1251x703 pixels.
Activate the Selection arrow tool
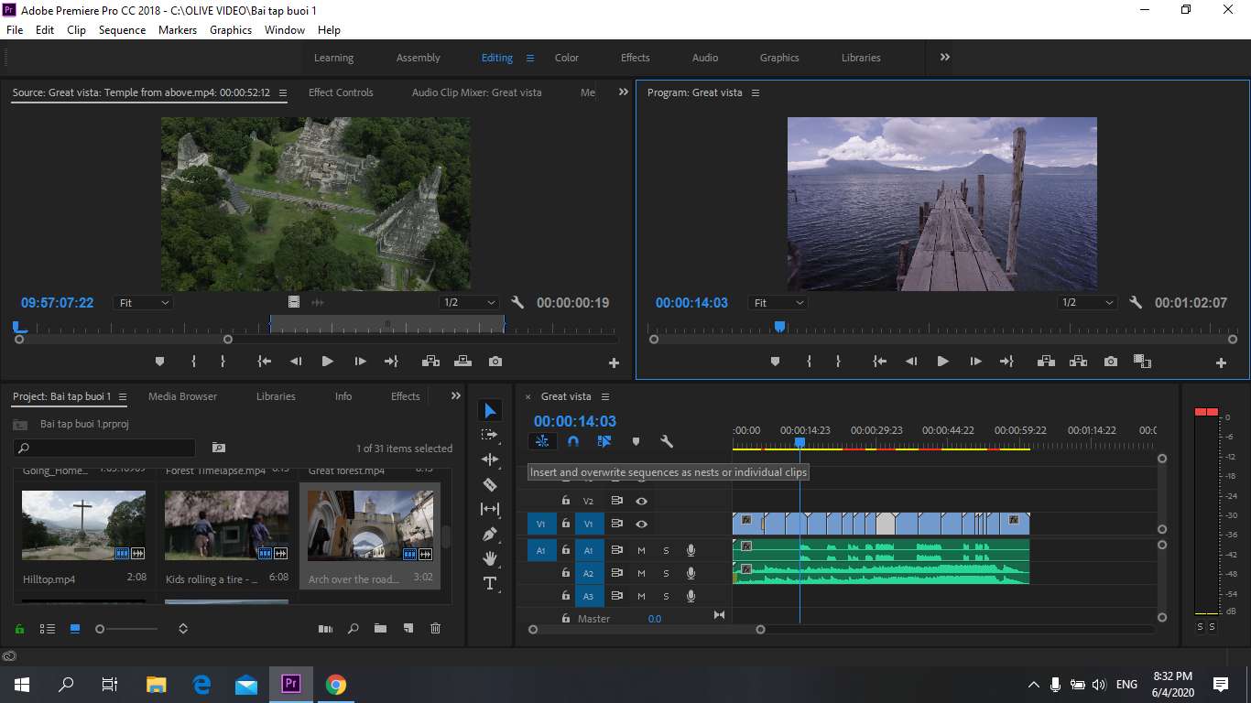(x=490, y=410)
